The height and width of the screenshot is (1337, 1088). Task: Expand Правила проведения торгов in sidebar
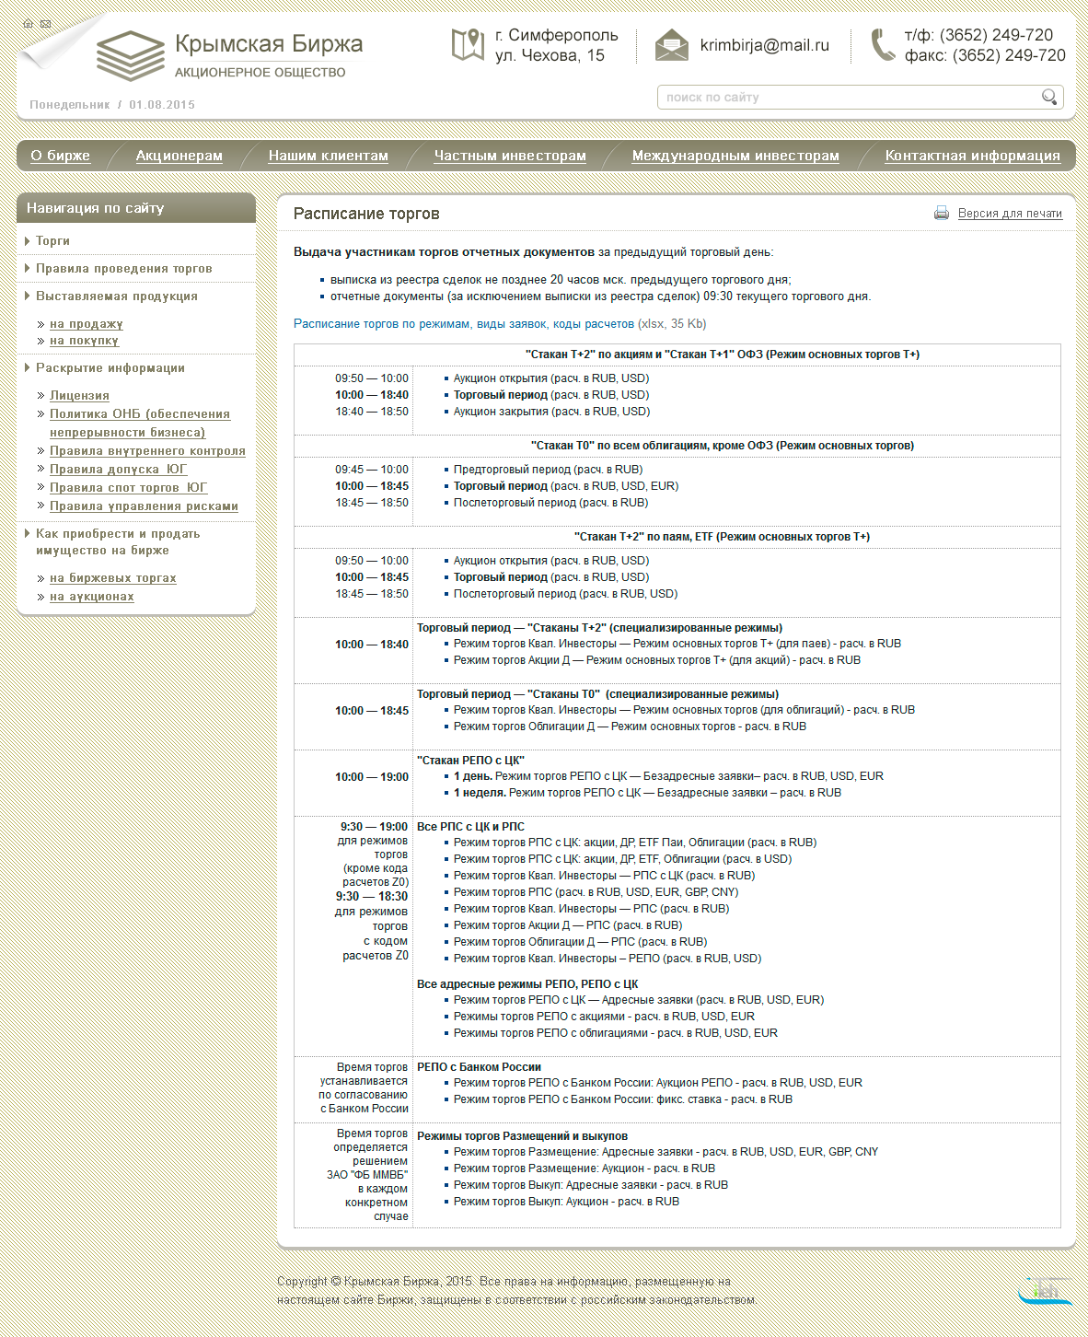(x=123, y=269)
